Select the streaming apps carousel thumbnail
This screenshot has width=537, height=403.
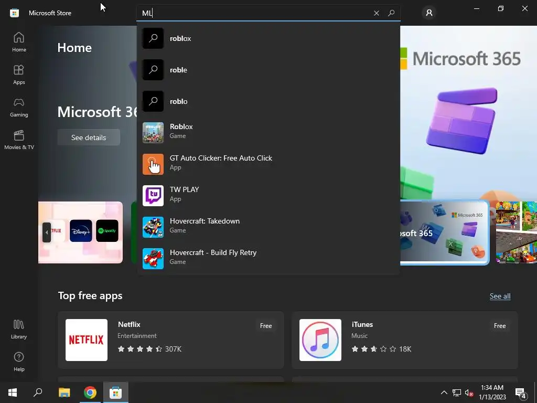[x=80, y=232]
